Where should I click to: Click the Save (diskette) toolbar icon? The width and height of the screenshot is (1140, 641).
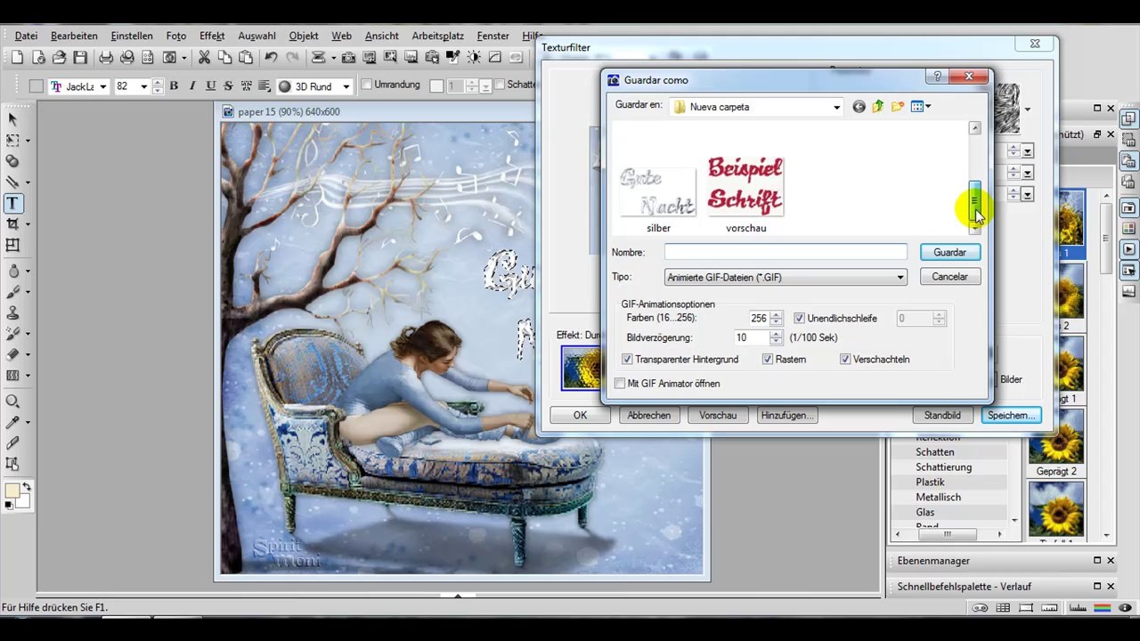tap(80, 58)
